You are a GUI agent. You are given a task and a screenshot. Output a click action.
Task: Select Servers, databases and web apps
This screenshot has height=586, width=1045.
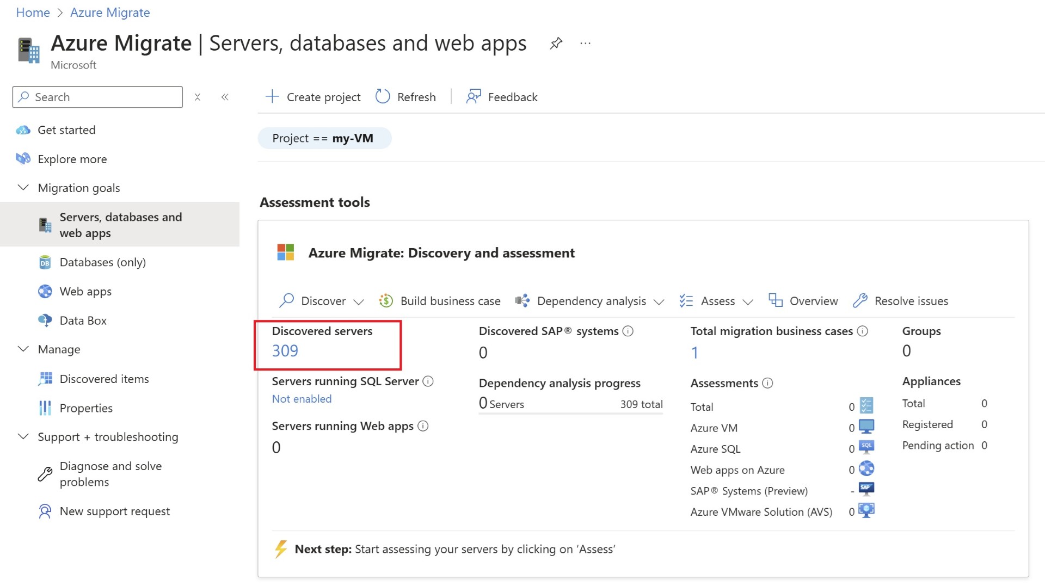click(120, 225)
